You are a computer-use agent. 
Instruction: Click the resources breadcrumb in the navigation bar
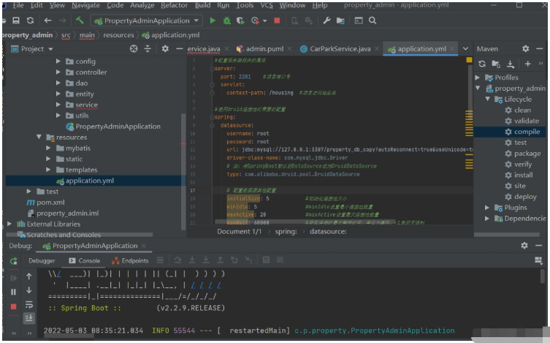[x=118, y=35]
